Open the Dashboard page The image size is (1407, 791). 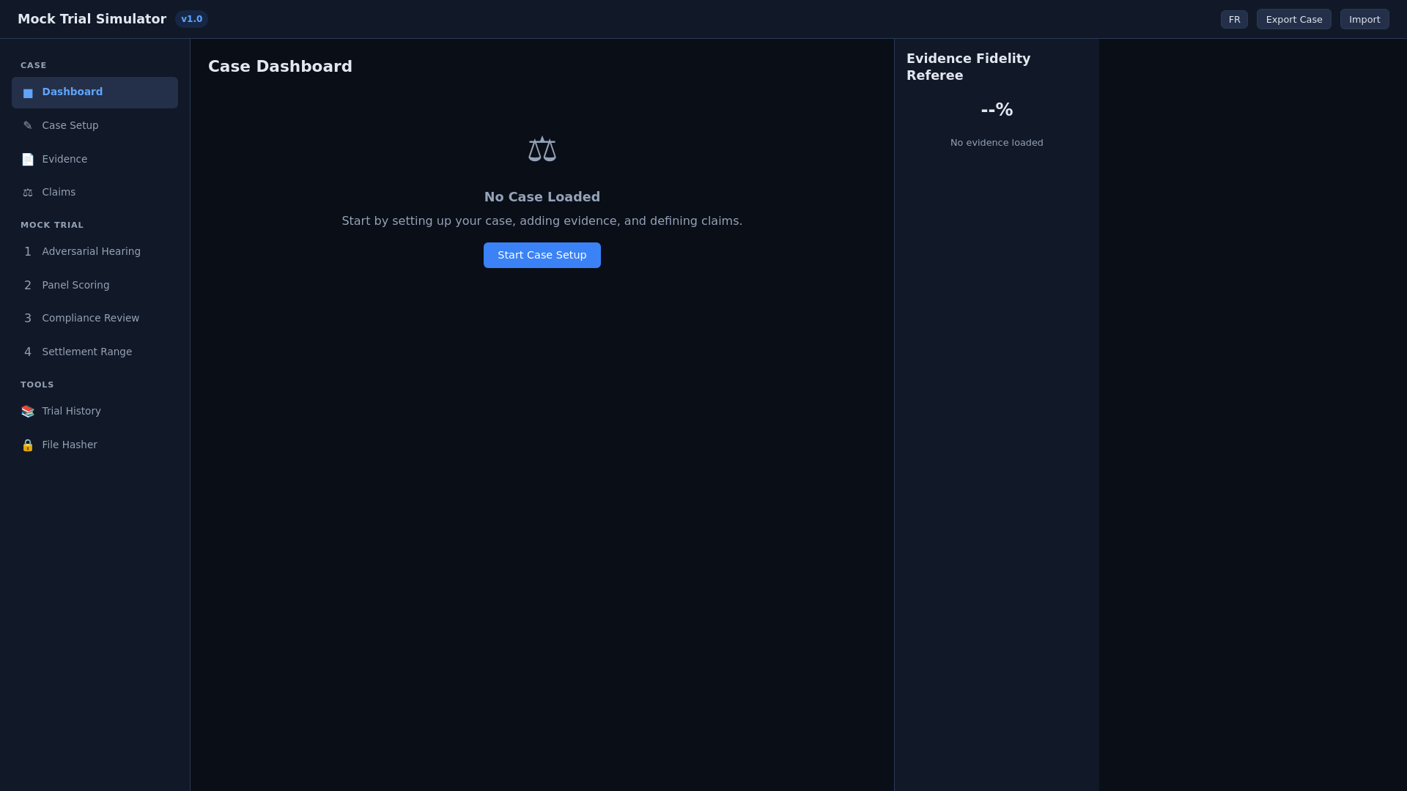95,92
